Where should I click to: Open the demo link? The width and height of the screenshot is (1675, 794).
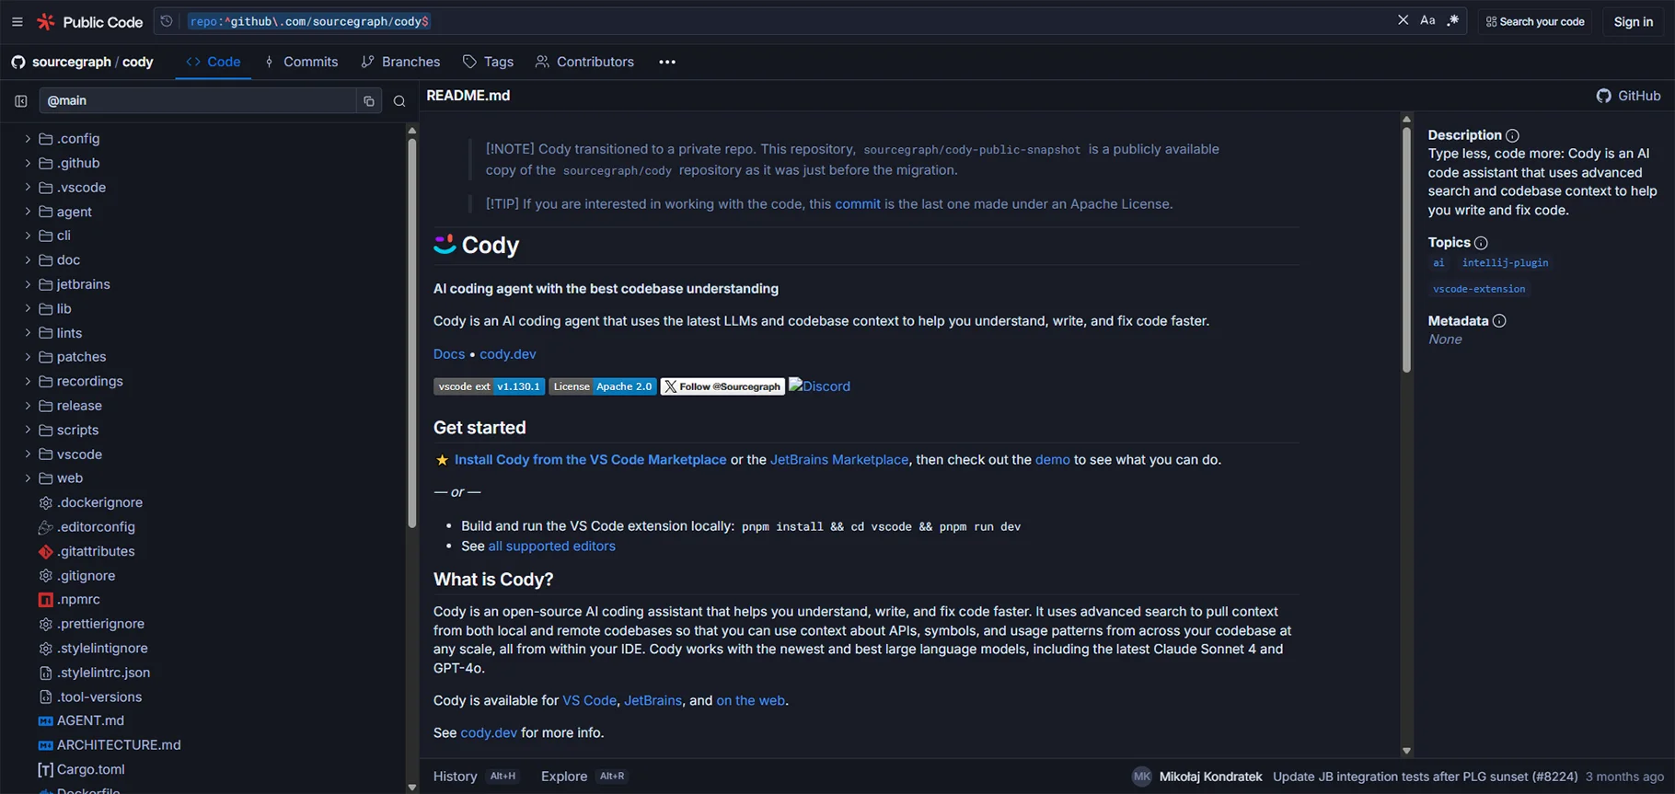(x=1053, y=460)
